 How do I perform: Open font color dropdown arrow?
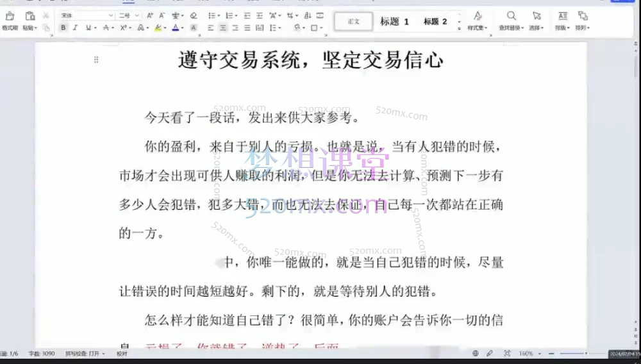tap(182, 28)
